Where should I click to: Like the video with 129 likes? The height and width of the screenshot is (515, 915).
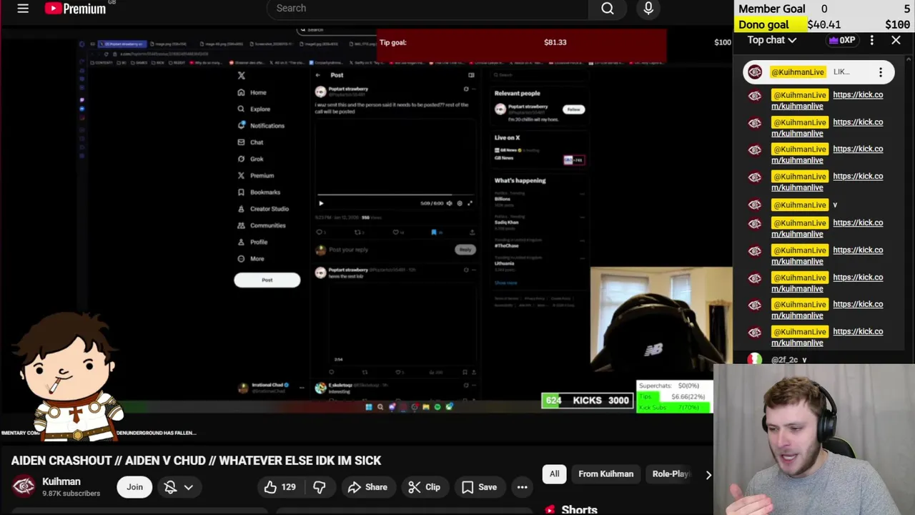coord(280,487)
